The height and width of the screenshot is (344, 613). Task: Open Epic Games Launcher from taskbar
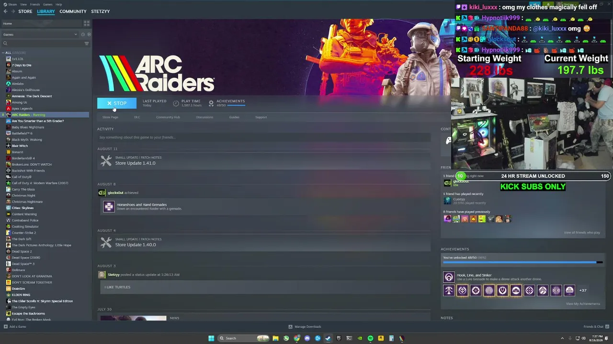coord(339,338)
